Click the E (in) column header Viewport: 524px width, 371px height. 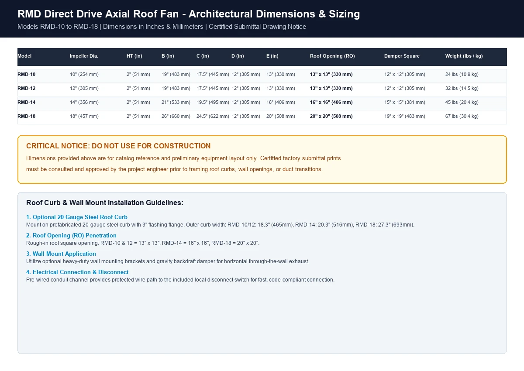tap(272, 56)
